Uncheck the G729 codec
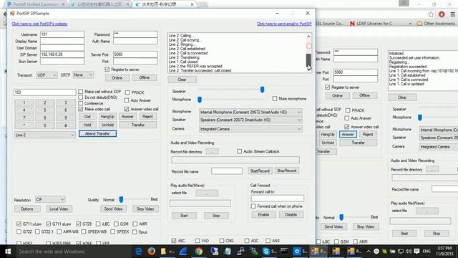This screenshot has height=258, width=458. (78, 224)
